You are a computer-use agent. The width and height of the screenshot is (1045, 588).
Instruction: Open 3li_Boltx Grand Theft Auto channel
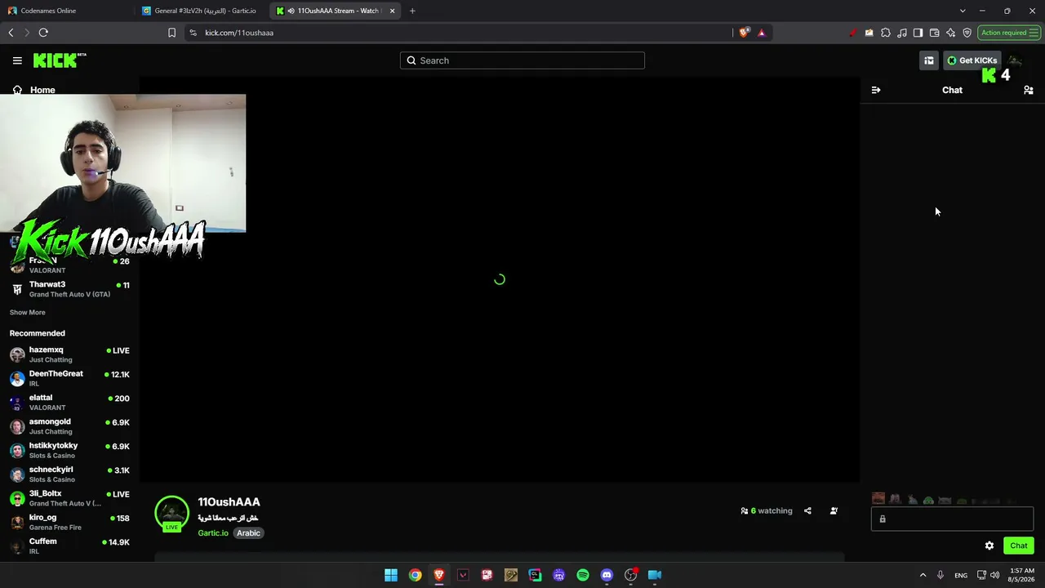click(69, 498)
